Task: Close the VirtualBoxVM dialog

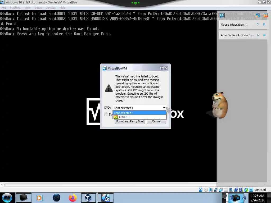Action: (x=166, y=68)
